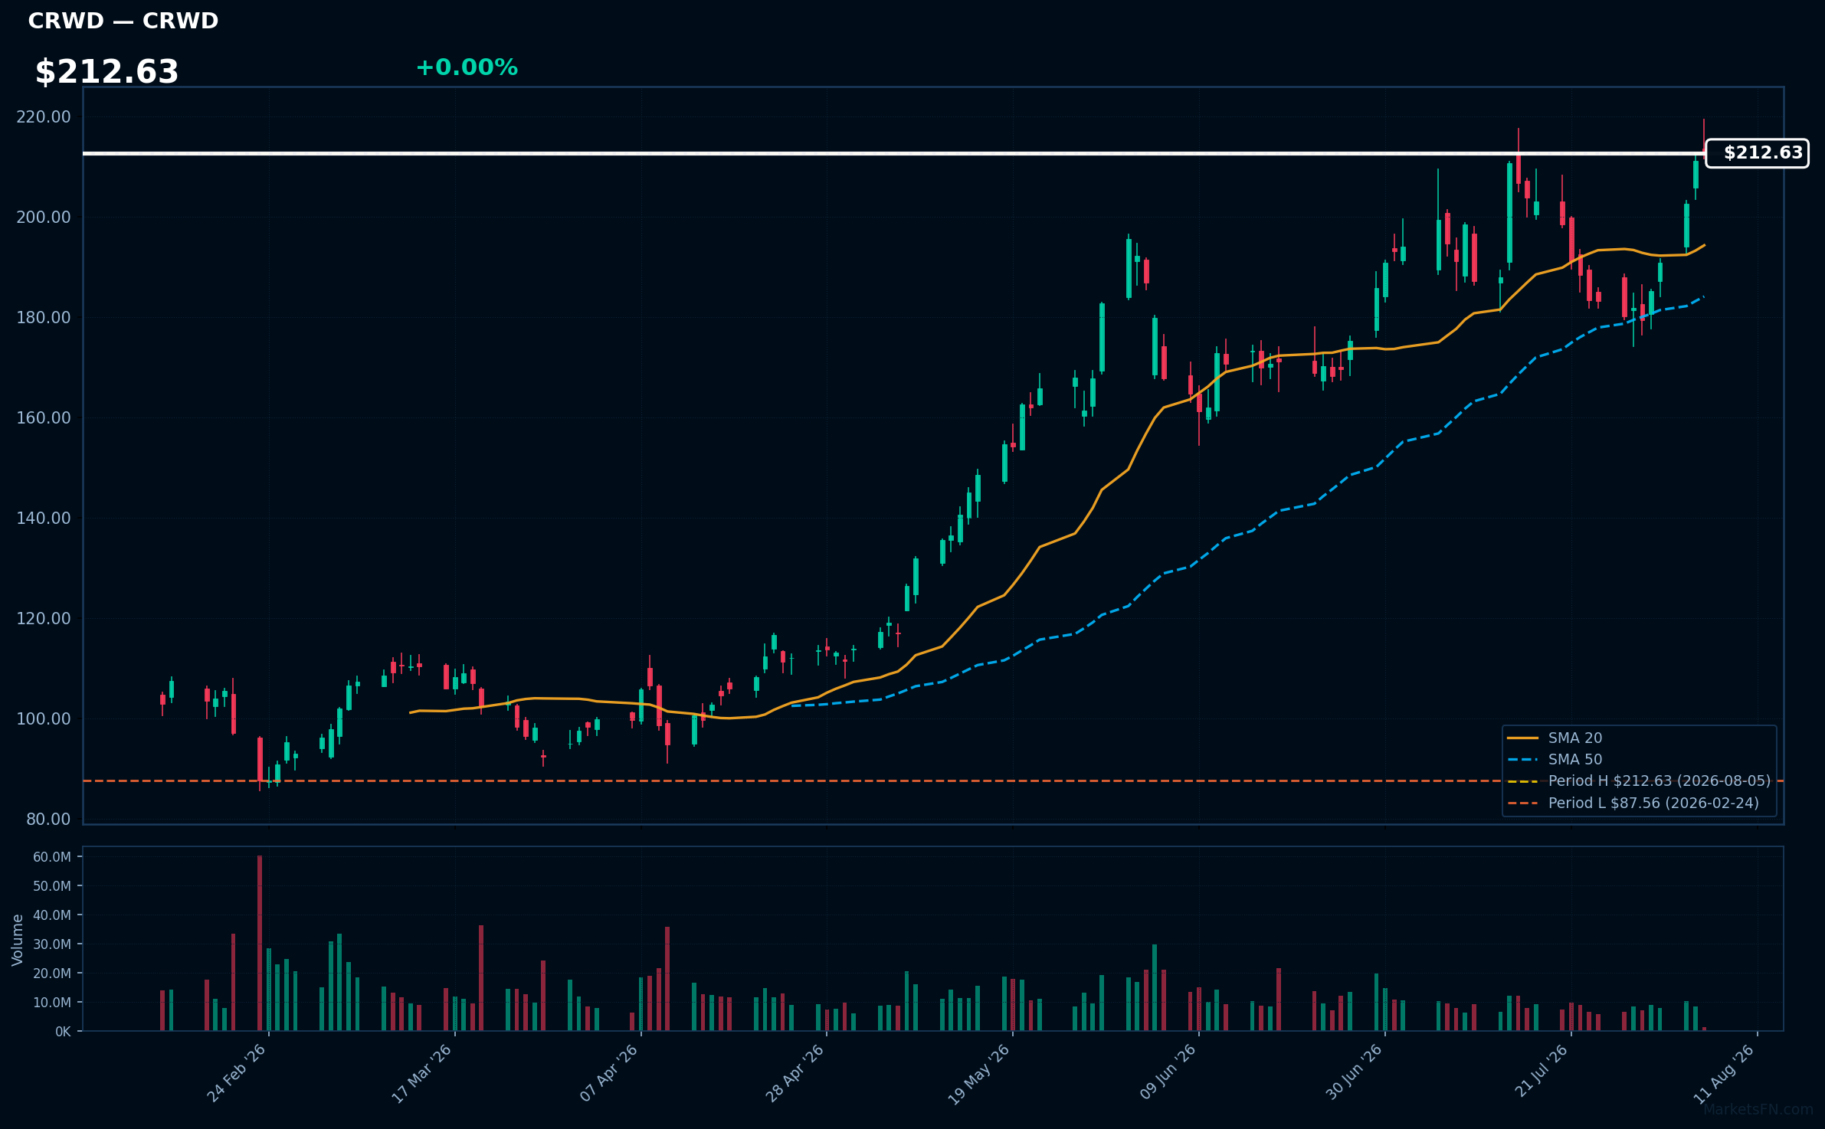The image size is (1825, 1129).
Task: Click the 30 Jun '26 date label
Action: pyautogui.click(x=1353, y=1073)
